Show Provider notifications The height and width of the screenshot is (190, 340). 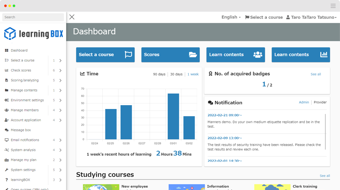point(320,103)
